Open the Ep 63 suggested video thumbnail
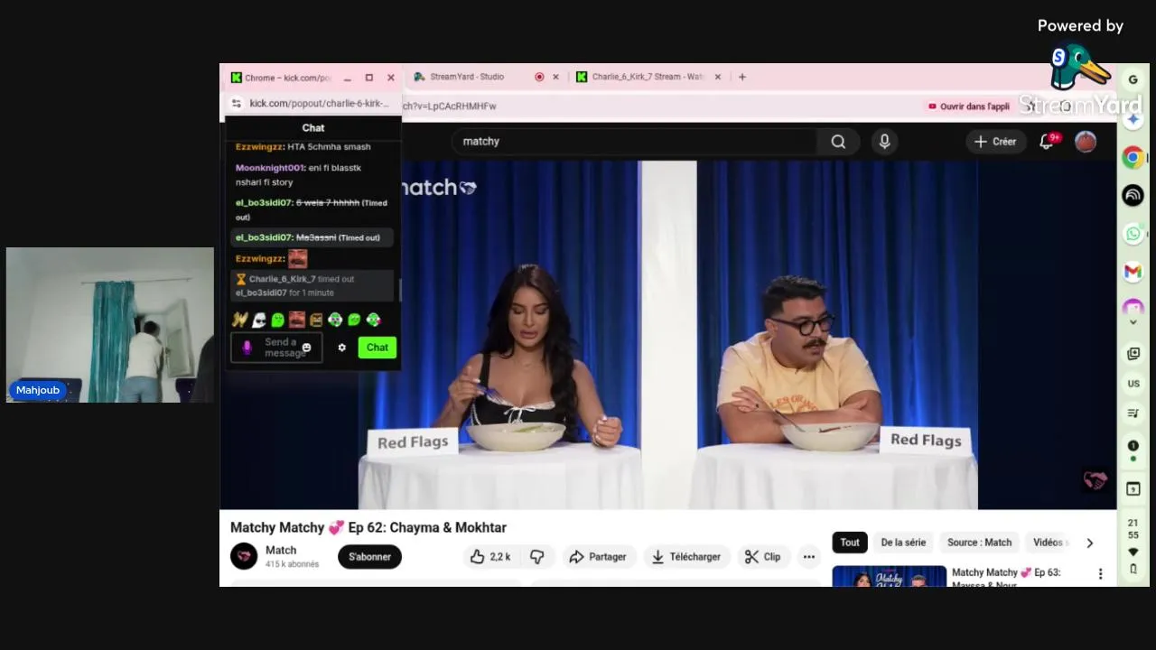This screenshot has width=1156, height=650. tap(890, 576)
